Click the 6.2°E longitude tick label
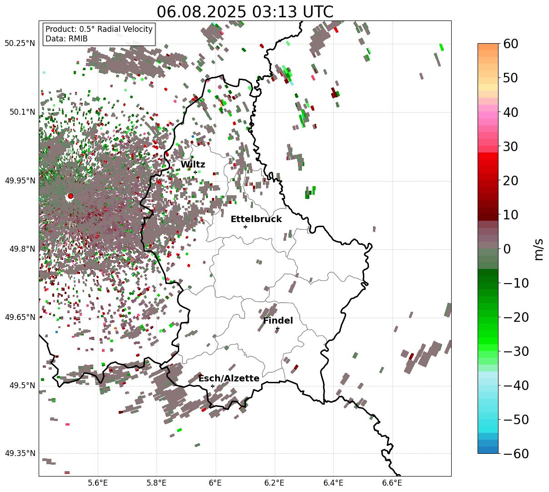The width and height of the screenshot is (549, 492). tap(275, 483)
